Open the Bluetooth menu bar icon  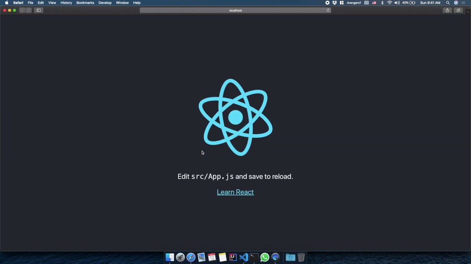tap(382, 3)
